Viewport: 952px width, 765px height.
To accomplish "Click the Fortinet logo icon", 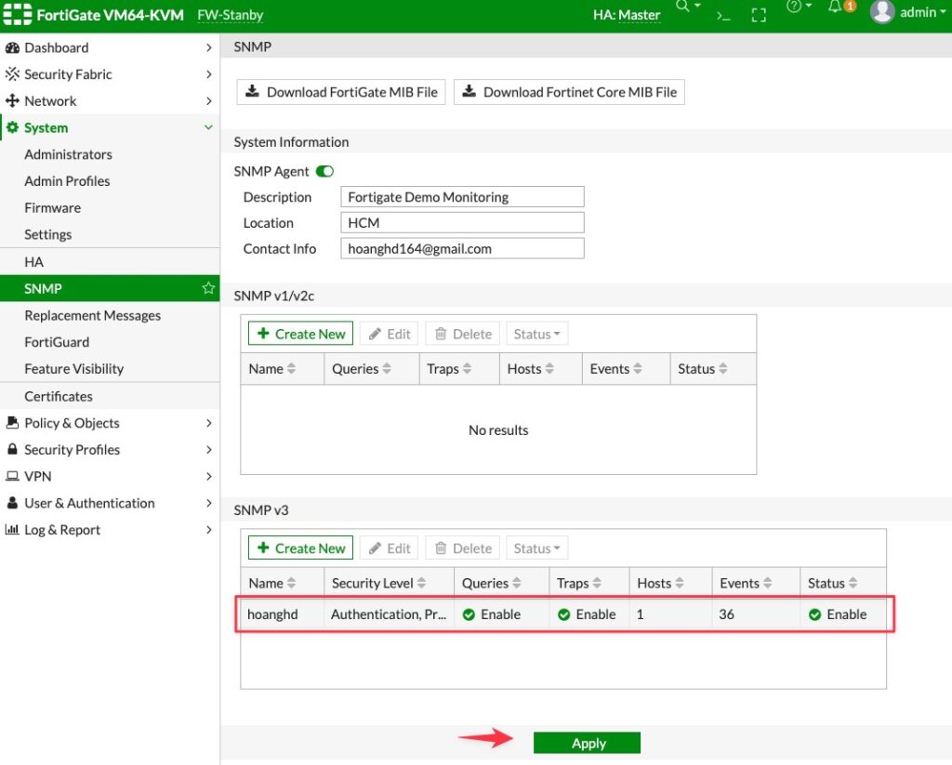I will [17, 14].
